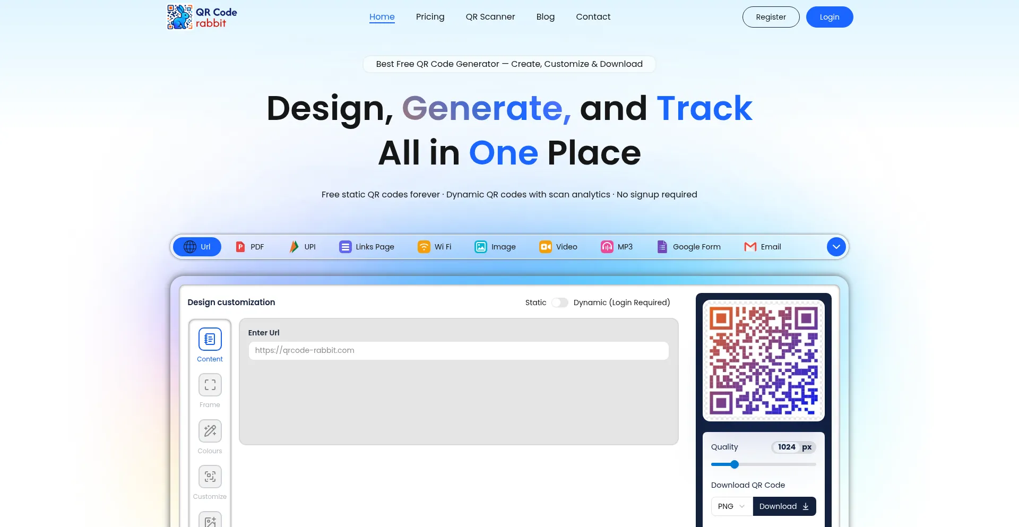
Task: Choose the UPI QR type
Action: tap(302, 247)
